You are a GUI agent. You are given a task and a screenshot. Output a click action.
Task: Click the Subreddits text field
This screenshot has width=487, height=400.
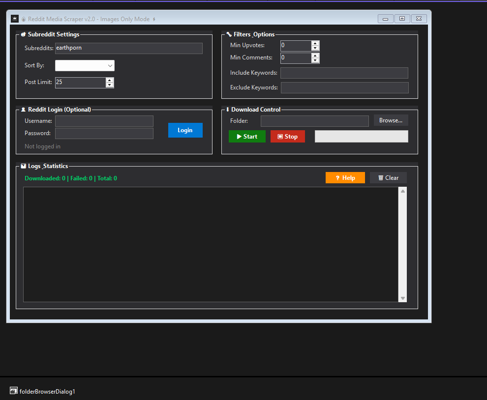coord(128,48)
